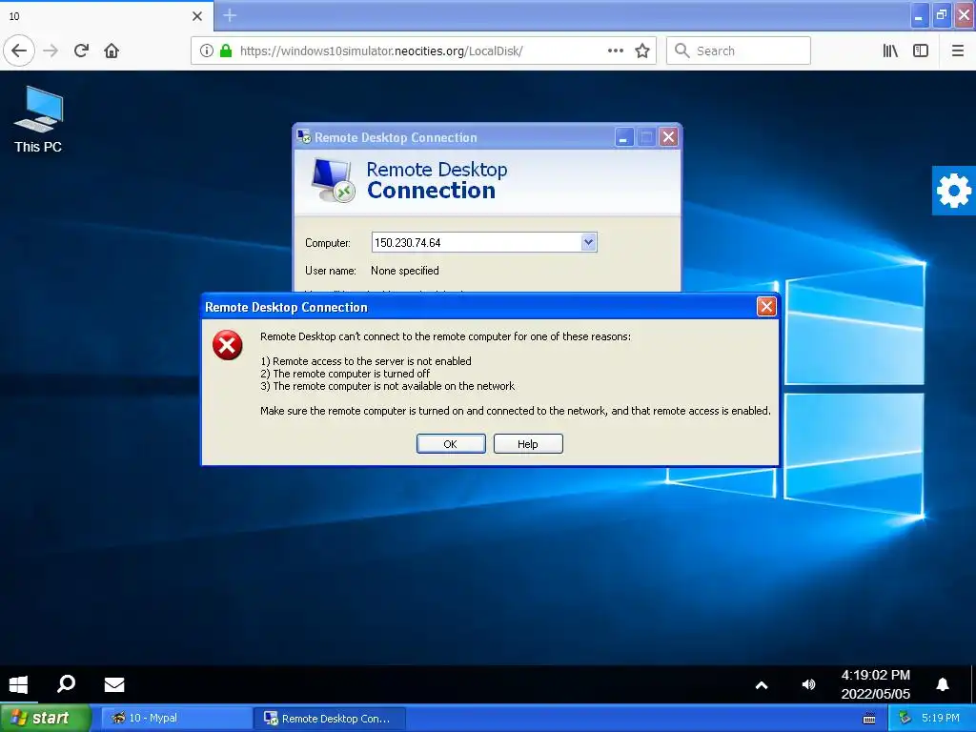Toggle the browser sidebar icon
The height and width of the screenshot is (732, 976).
921,51
